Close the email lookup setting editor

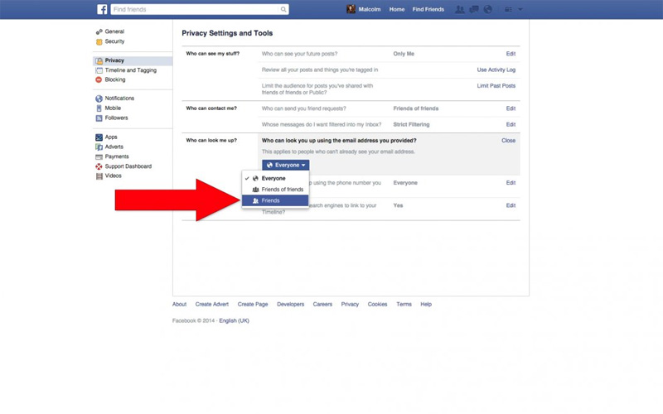508,141
